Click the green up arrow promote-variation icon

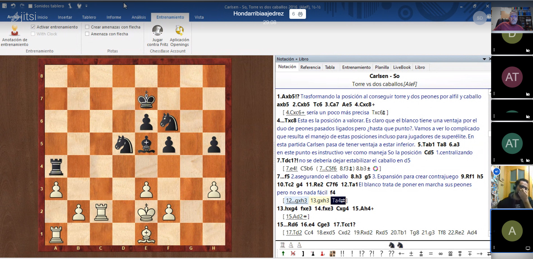283,253
